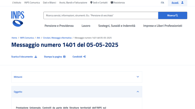Open Dati e Bilanci top link
Screen dimensions: 195x109
coord(50,3)
